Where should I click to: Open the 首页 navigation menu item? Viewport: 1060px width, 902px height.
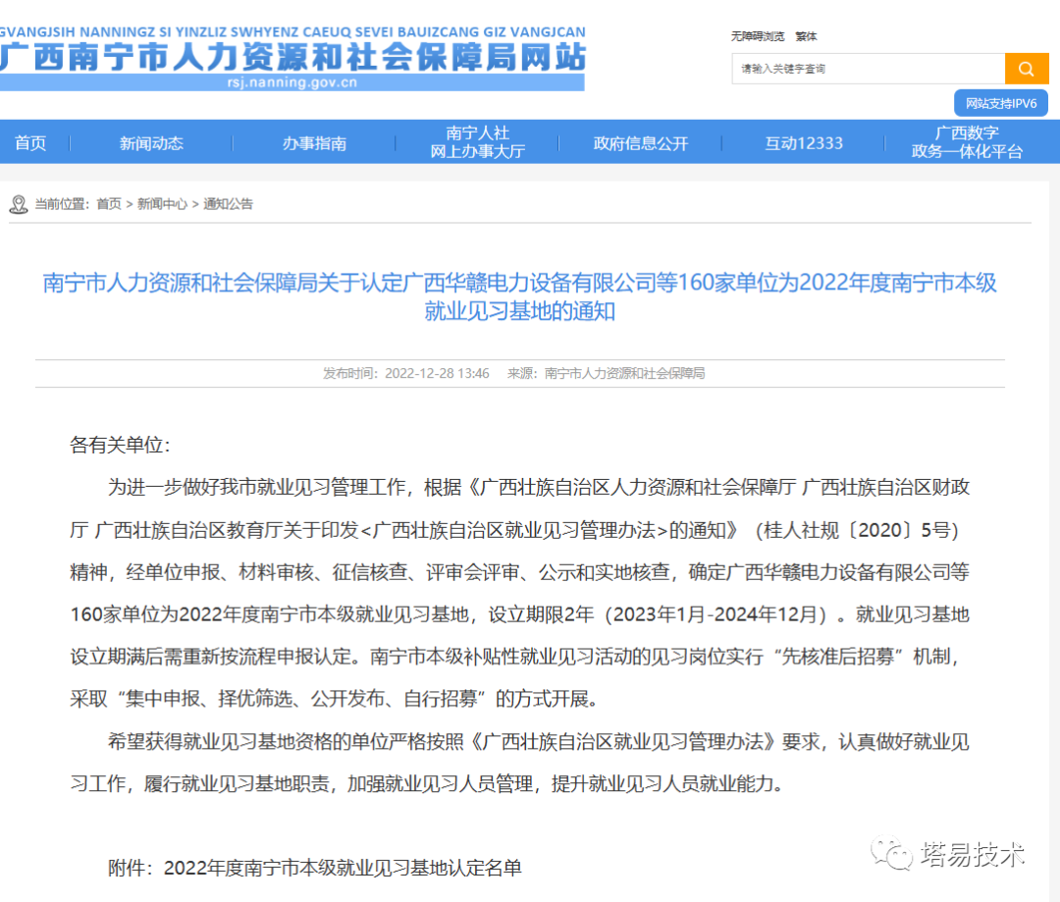coord(30,143)
